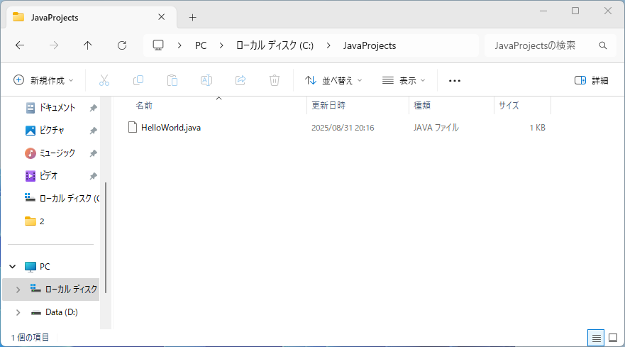Click the monitor icon in address bar
This screenshot has height=347, width=625.
click(x=158, y=45)
